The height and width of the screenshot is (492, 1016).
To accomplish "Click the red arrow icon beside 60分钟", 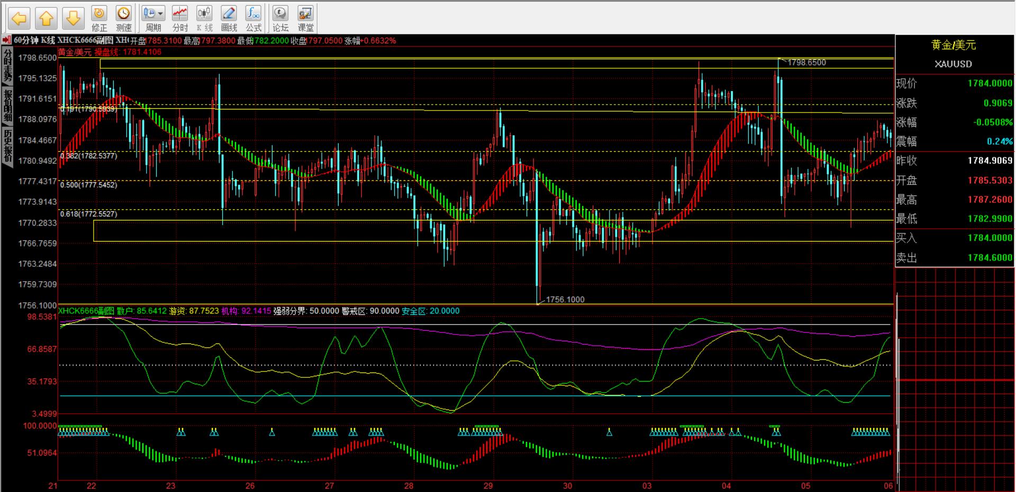I will 6,40.
